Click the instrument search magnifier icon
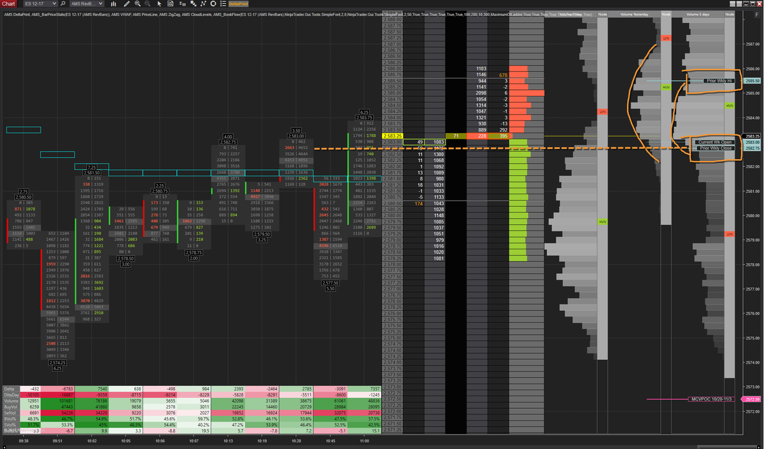764x449 pixels. click(63, 4)
